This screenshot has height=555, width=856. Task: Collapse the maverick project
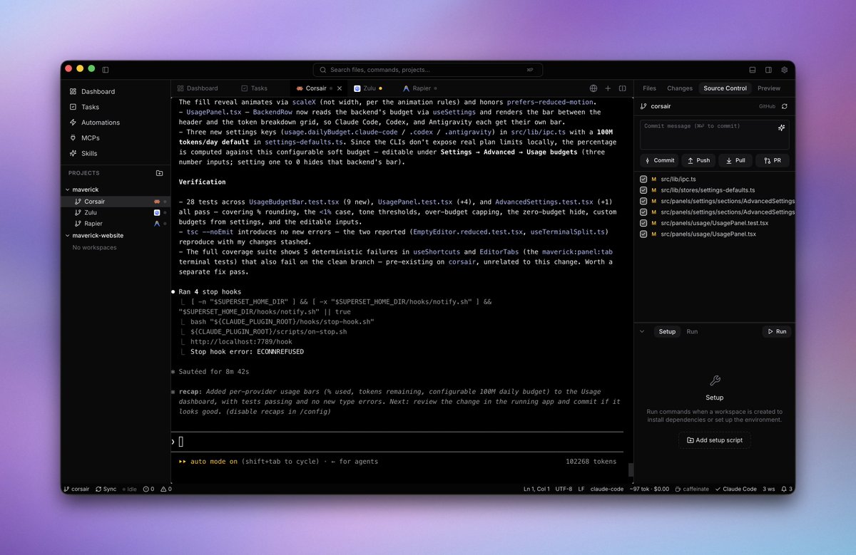click(x=68, y=190)
